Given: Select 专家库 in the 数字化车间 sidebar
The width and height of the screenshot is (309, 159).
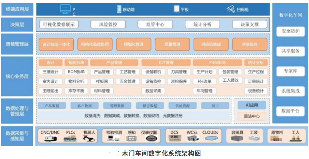Looking at the screenshot, I should [290, 71].
